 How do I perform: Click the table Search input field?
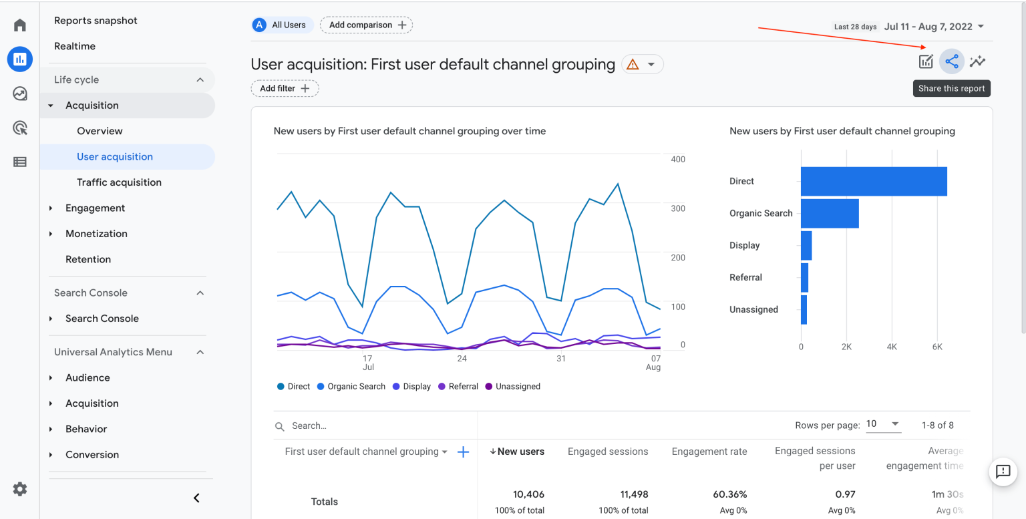[x=374, y=425]
